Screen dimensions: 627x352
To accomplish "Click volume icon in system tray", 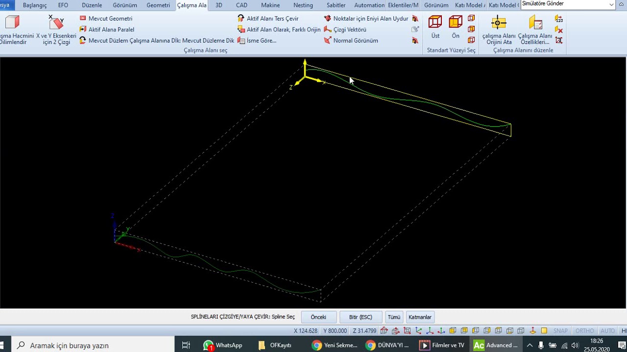I will pos(575,345).
